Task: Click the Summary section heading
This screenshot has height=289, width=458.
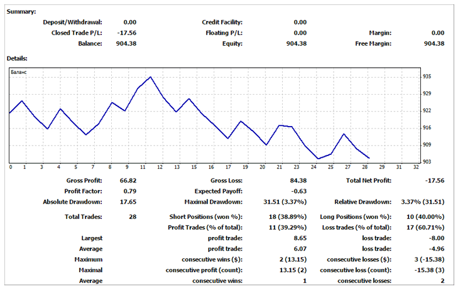Action: (21, 11)
